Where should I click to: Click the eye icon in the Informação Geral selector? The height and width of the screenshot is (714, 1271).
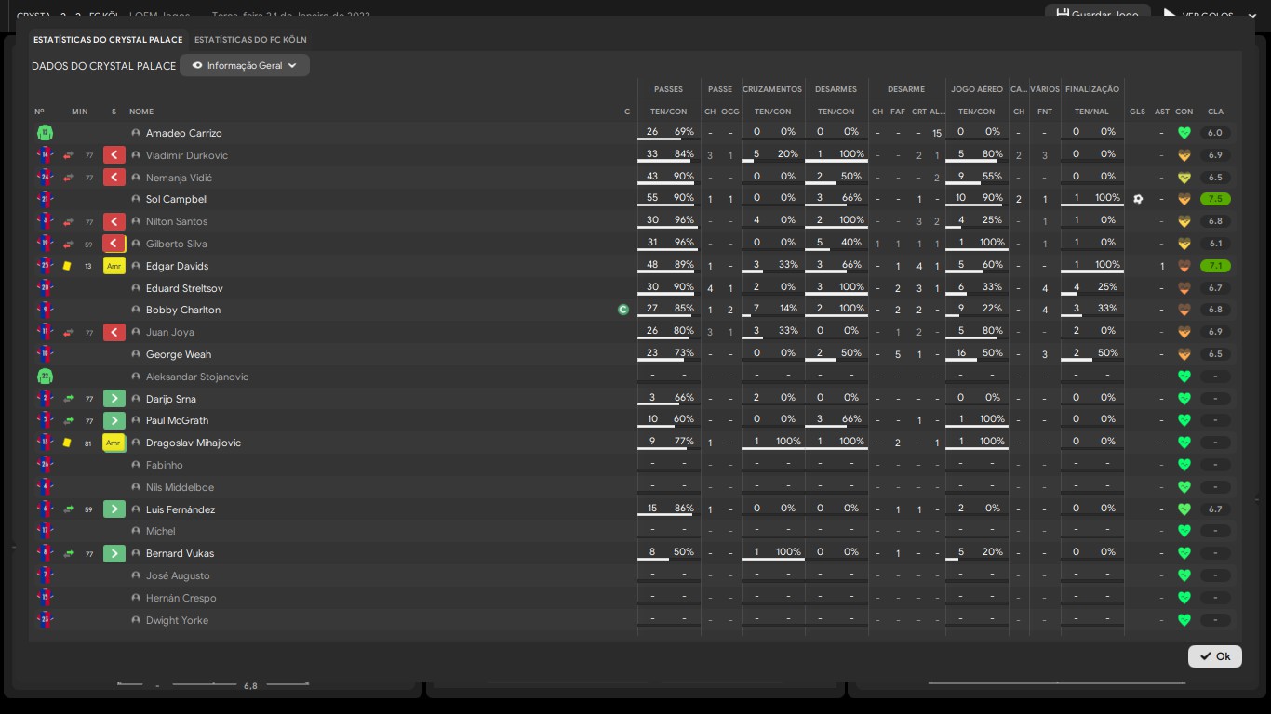point(197,66)
